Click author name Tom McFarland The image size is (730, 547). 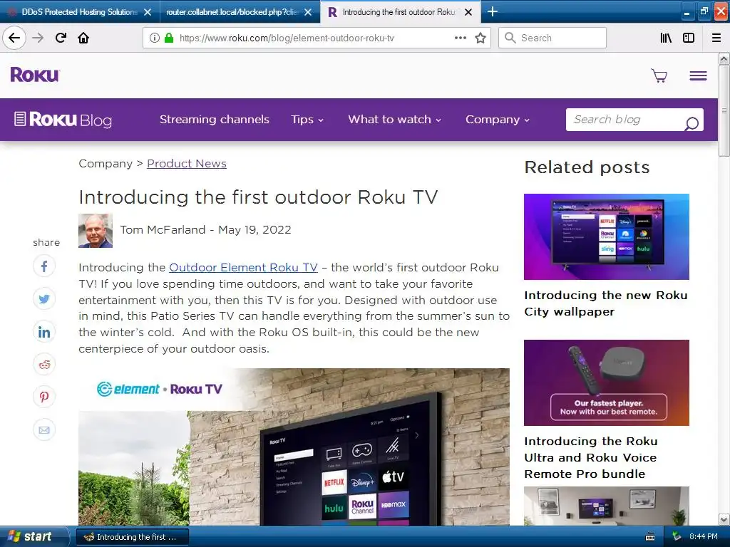pyautogui.click(x=163, y=230)
